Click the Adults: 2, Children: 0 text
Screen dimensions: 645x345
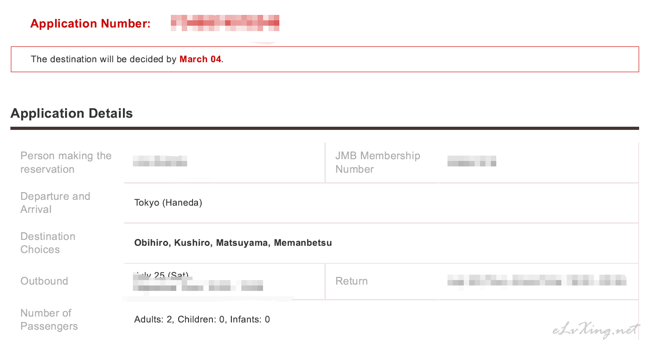pyautogui.click(x=180, y=320)
